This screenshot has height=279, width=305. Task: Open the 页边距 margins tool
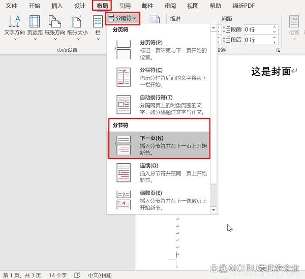(x=35, y=27)
